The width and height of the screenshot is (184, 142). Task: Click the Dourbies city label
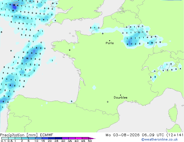point(120,97)
